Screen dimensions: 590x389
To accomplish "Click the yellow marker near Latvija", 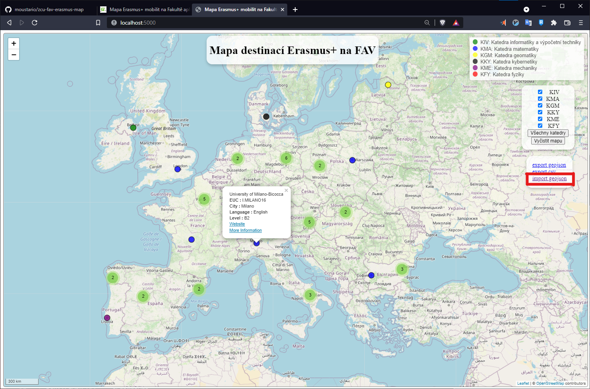I will point(388,85).
